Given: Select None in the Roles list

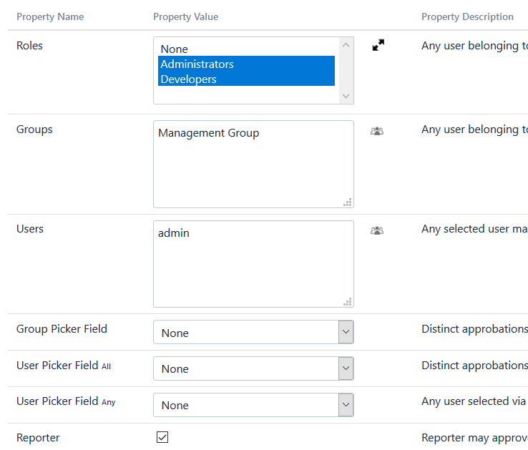Looking at the screenshot, I should (x=175, y=49).
